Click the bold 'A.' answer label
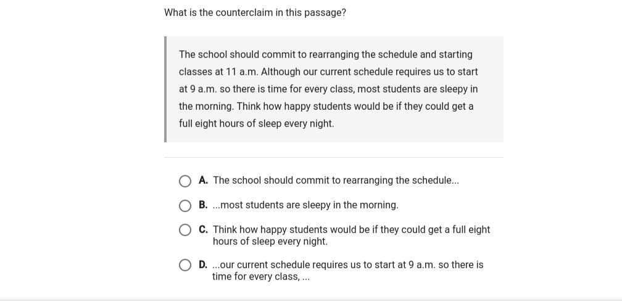Viewport: 622px width, 304px height. click(x=203, y=181)
